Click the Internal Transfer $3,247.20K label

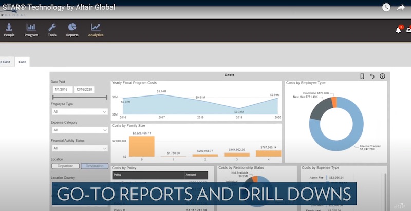[x=370, y=148]
